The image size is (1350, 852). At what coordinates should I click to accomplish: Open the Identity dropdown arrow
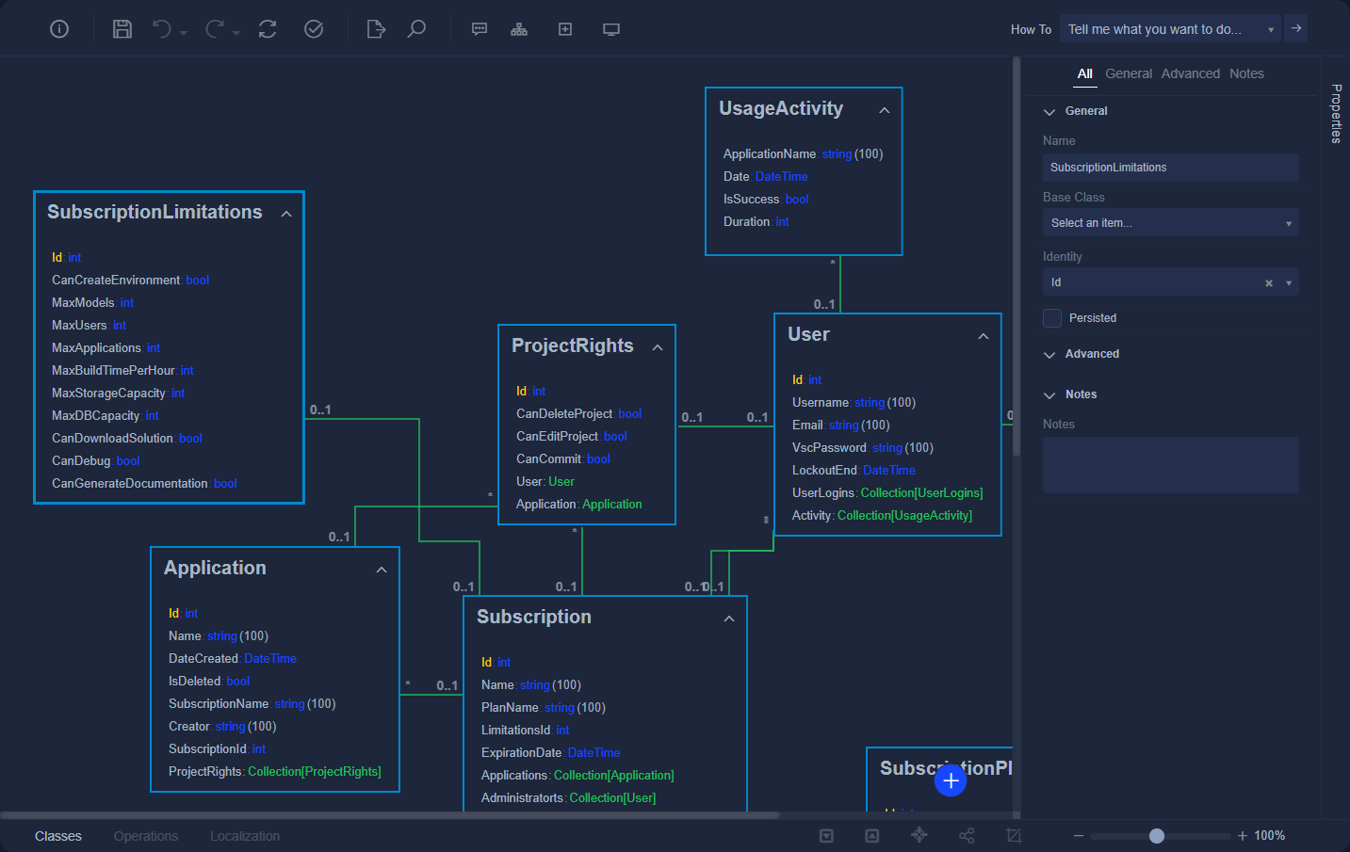tap(1289, 282)
